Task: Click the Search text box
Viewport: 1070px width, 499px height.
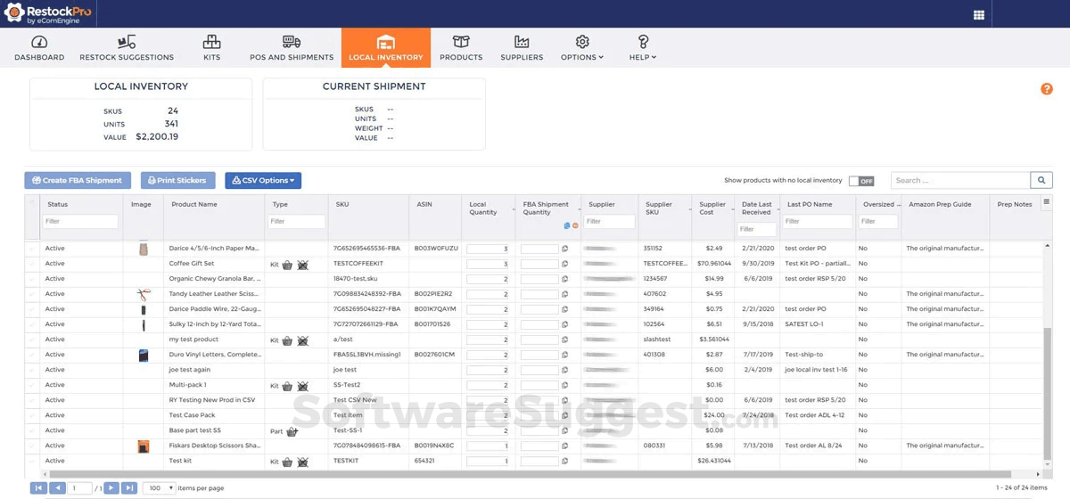Action: 960,180
